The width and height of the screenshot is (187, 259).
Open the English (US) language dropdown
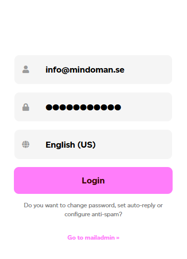(93, 144)
